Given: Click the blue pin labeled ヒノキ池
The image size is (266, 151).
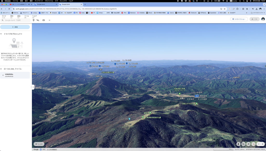Looking at the screenshot, I should 129,119.
